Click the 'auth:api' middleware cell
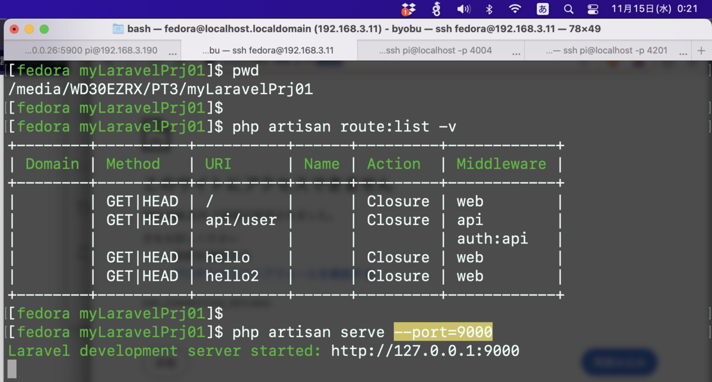712x382 pixels. pyautogui.click(x=492, y=239)
